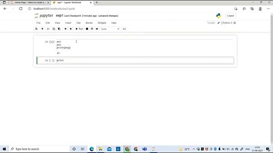Save the notebook with the floppy disk icon
The image size is (273, 153).
pos(36,29)
